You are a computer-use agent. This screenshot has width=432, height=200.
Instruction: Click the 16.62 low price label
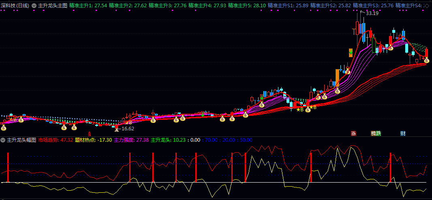click(127, 129)
